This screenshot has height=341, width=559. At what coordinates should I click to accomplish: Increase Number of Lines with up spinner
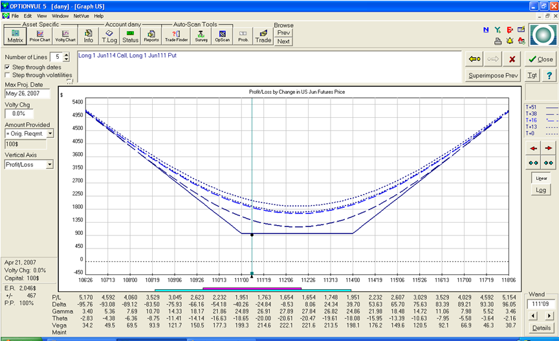point(66,54)
